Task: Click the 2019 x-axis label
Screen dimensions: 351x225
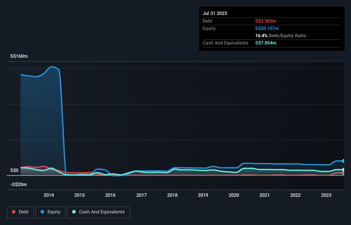Action: (203, 195)
